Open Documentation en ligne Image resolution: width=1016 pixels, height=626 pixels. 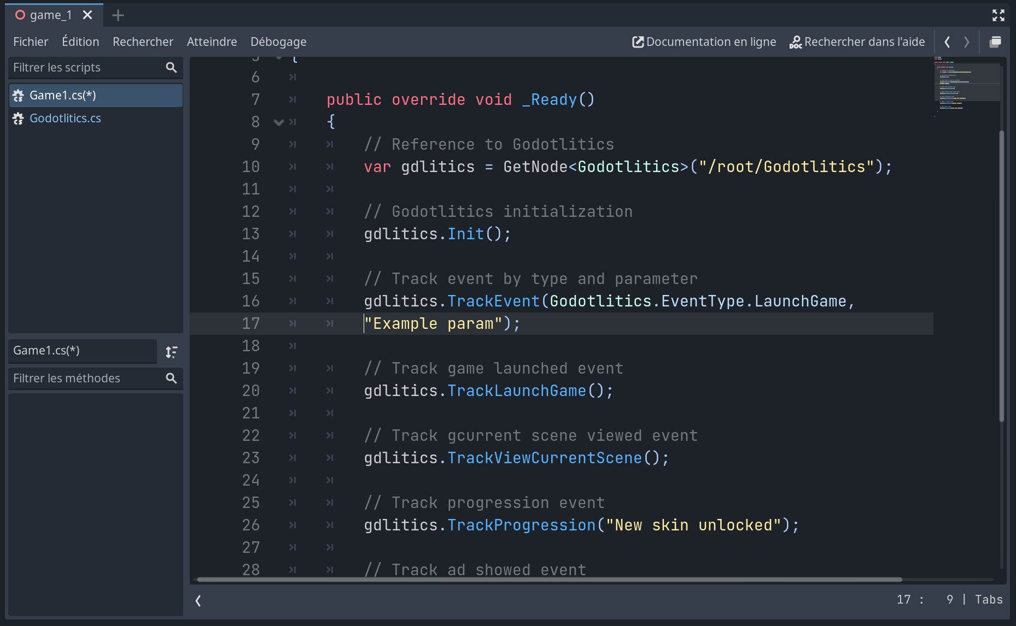(x=704, y=42)
